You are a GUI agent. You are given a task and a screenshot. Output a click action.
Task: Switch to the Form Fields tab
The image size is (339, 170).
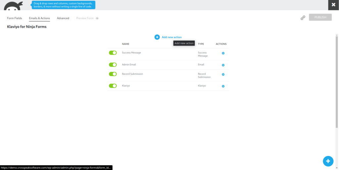pyautogui.click(x=15, y=18)
